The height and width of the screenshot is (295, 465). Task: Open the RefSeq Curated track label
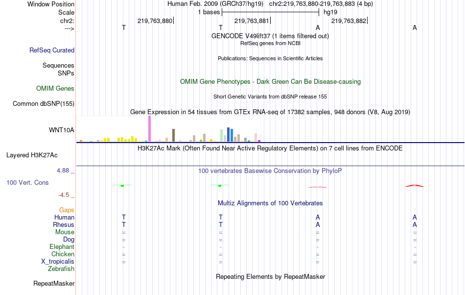click(51, 50)
